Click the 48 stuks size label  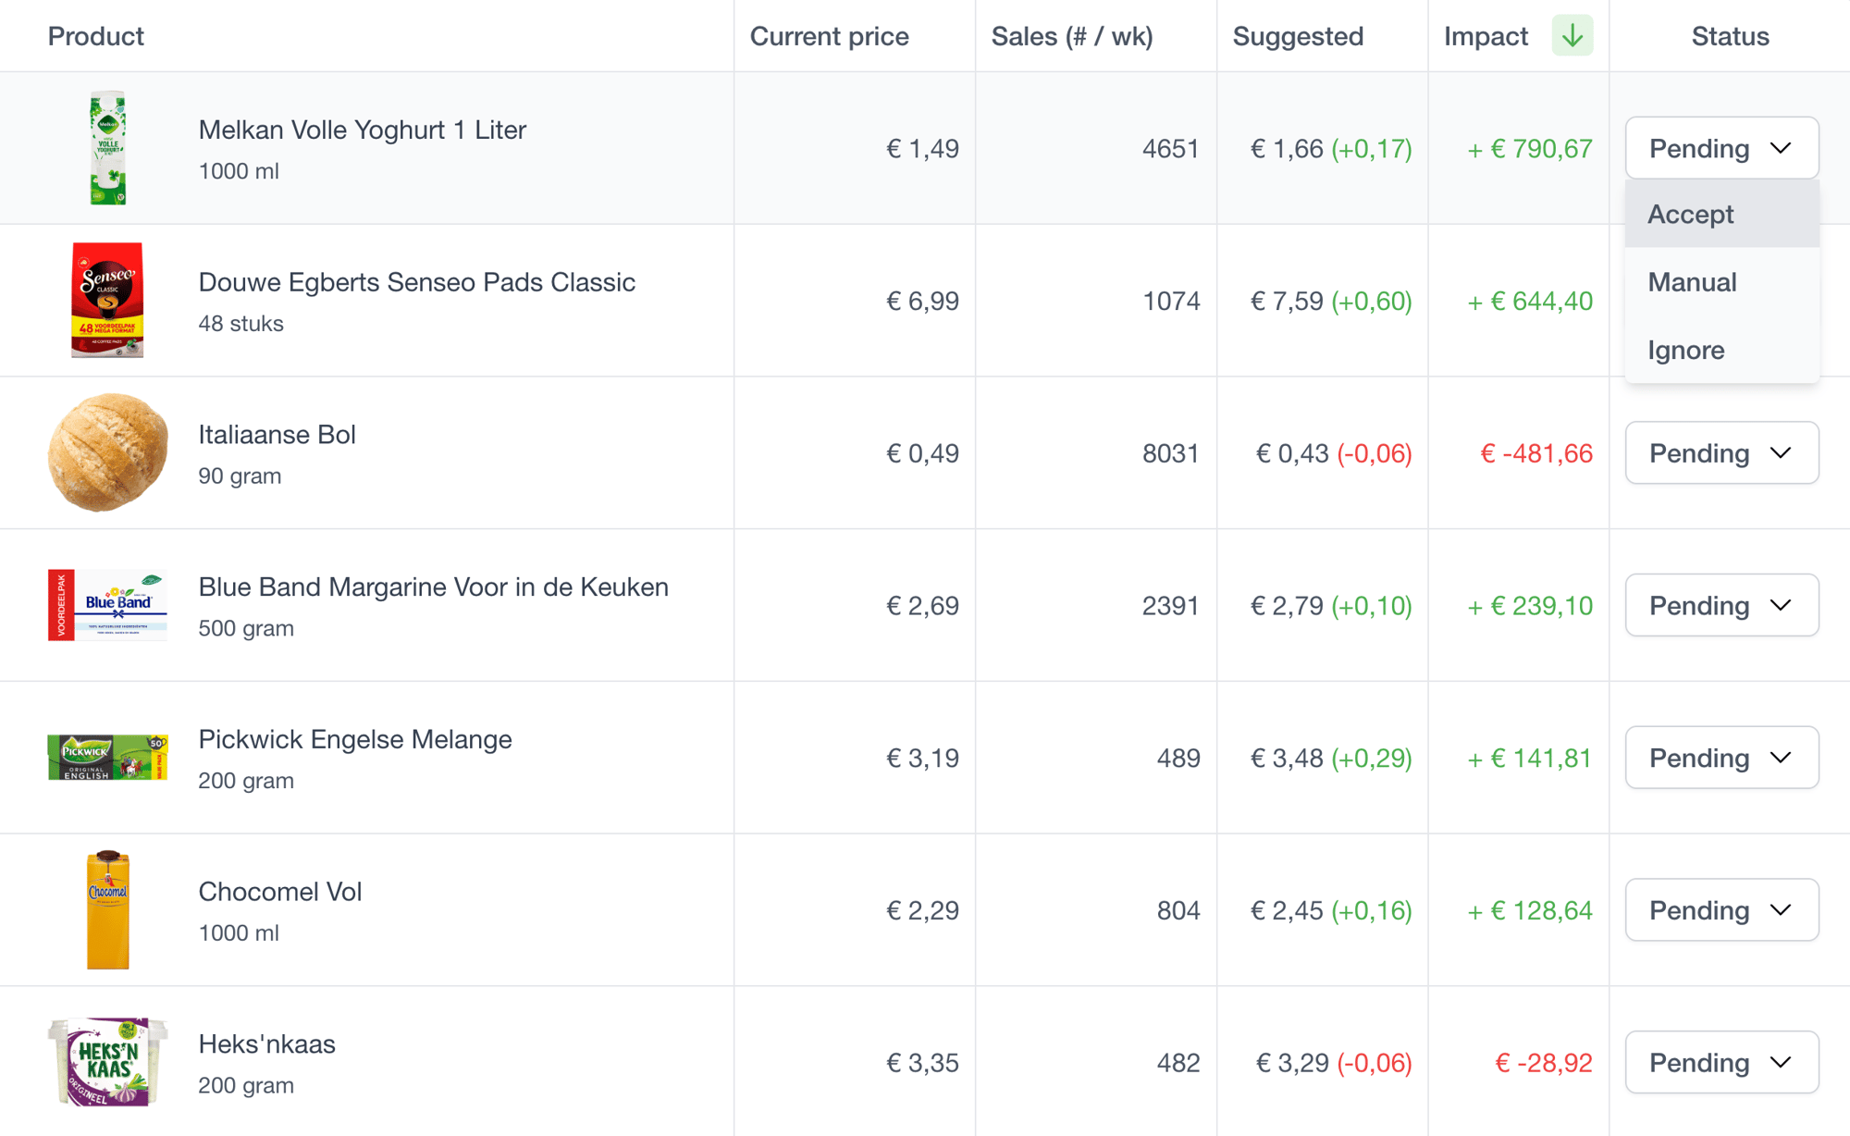pos(240,324)
